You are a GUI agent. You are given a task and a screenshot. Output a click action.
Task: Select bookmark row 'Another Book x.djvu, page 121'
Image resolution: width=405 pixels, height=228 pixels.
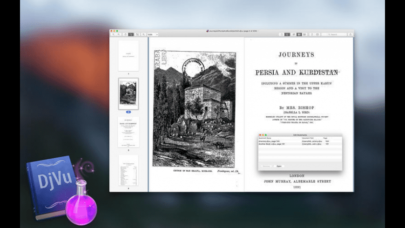(300, 144)
